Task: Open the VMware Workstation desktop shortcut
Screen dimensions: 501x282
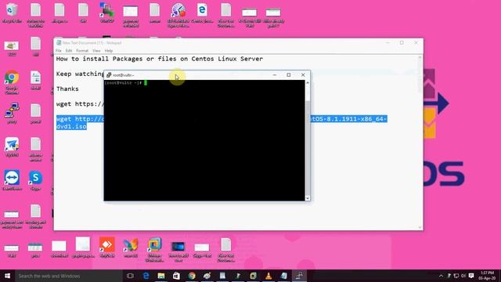Action: (x=155, y=250)
